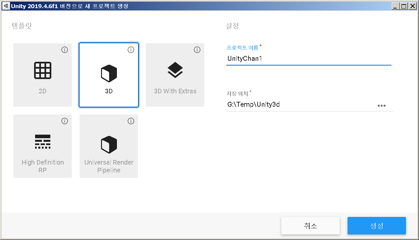Select the 2D grid template icon
Screen dimensions: 419x240
click(43, 70)
